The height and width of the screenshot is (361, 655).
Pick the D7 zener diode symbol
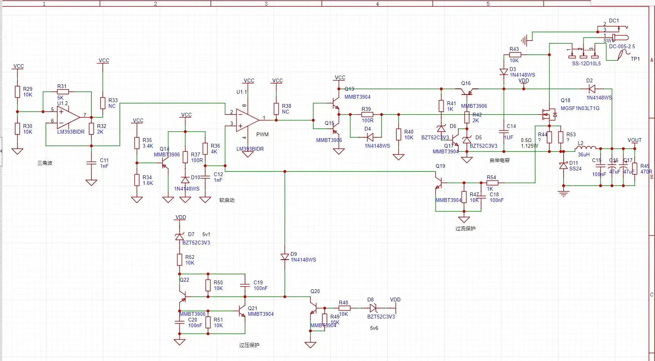pyautogui.click(x=179, y=236)
